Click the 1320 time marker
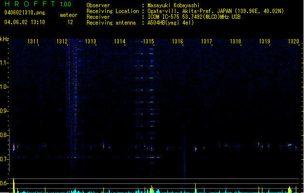Image resolution: width=304 pixels, height=193 pixels. pos(293,41)
